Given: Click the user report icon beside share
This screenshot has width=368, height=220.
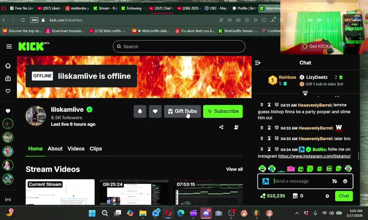Looking at the screenshot, I should pos(236,127).
